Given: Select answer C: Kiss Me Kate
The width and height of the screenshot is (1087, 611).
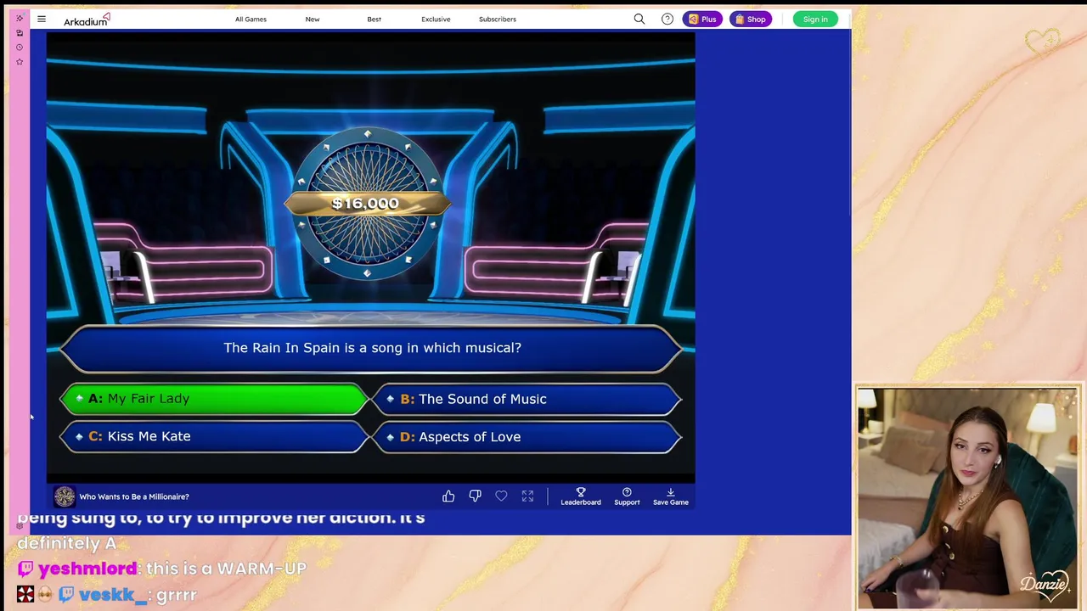Looking at the screenshot, I should pos(214,436).
